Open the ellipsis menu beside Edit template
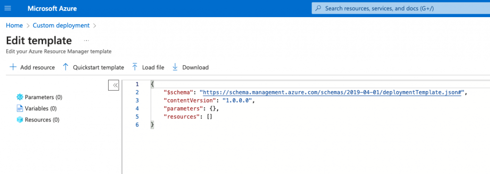The width and height of the screenshot is (490, 174). point(87,41)
